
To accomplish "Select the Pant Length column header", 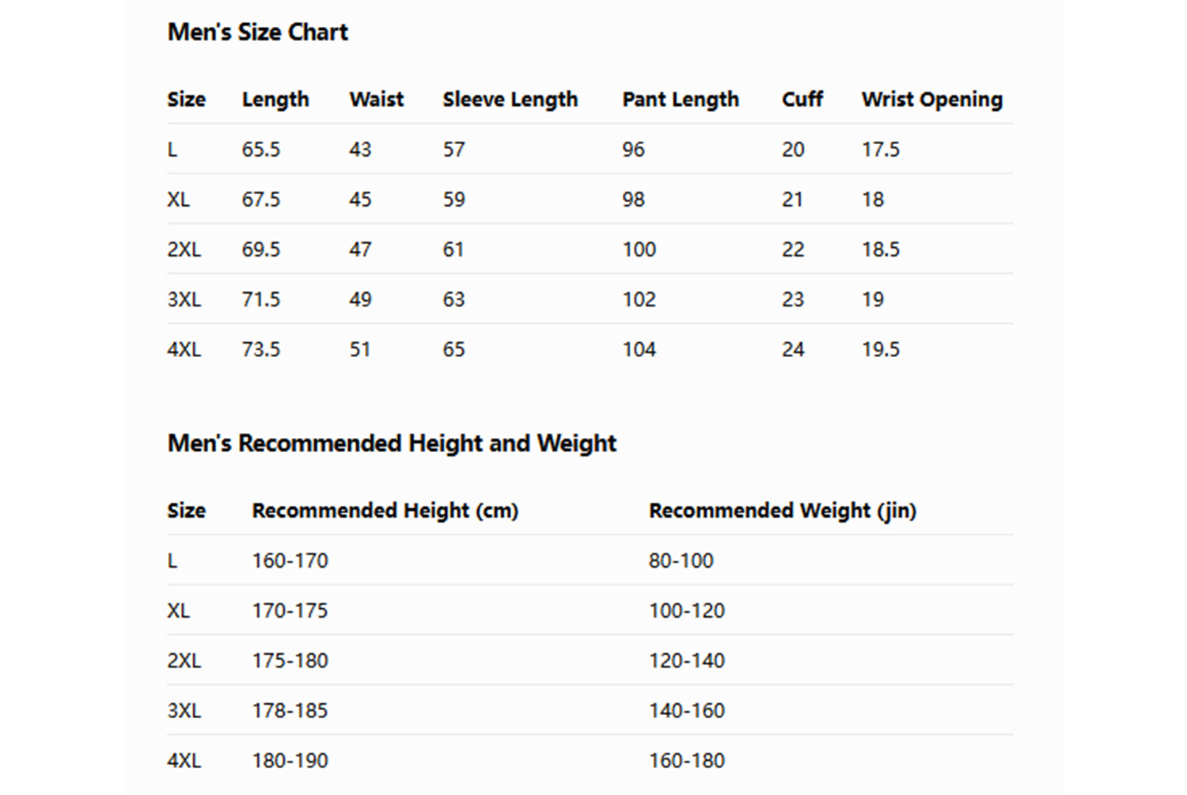I will tap(680, 100).
